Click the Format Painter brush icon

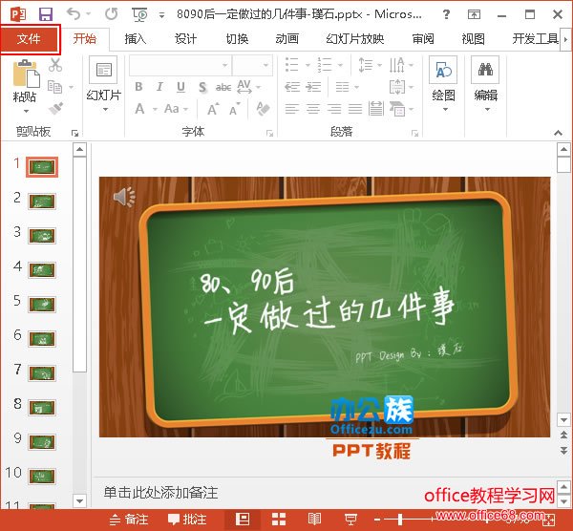pos(55,108)
